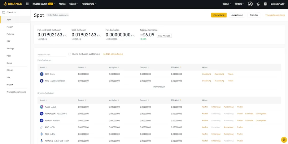Image resolution: width=288 pixels, height=144 pixels.
Task: Open the chat support icon
Action: pos(284,140)
